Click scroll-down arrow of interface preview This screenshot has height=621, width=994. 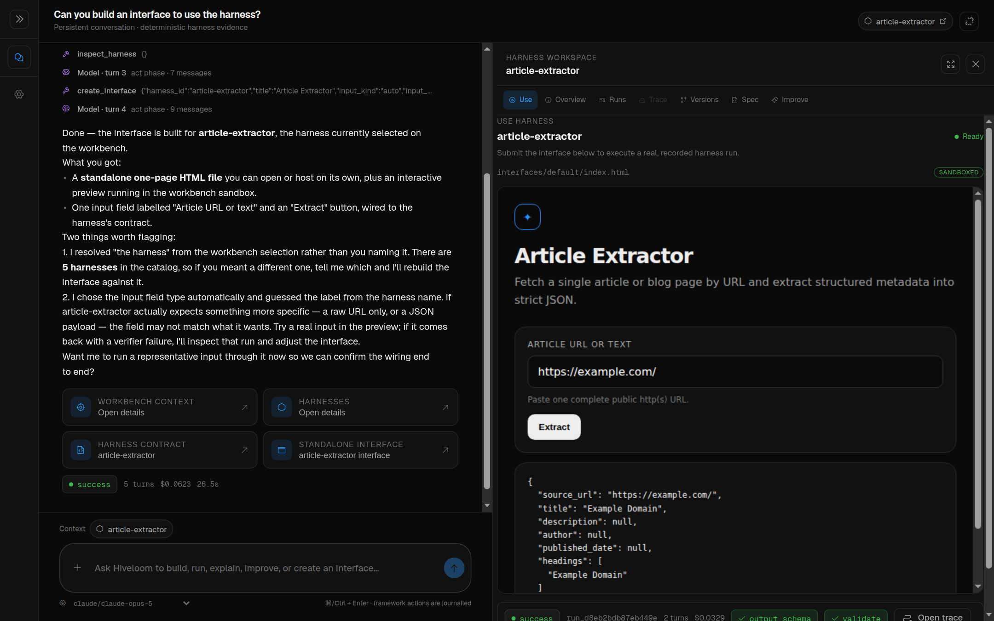[x=978, y=586]
